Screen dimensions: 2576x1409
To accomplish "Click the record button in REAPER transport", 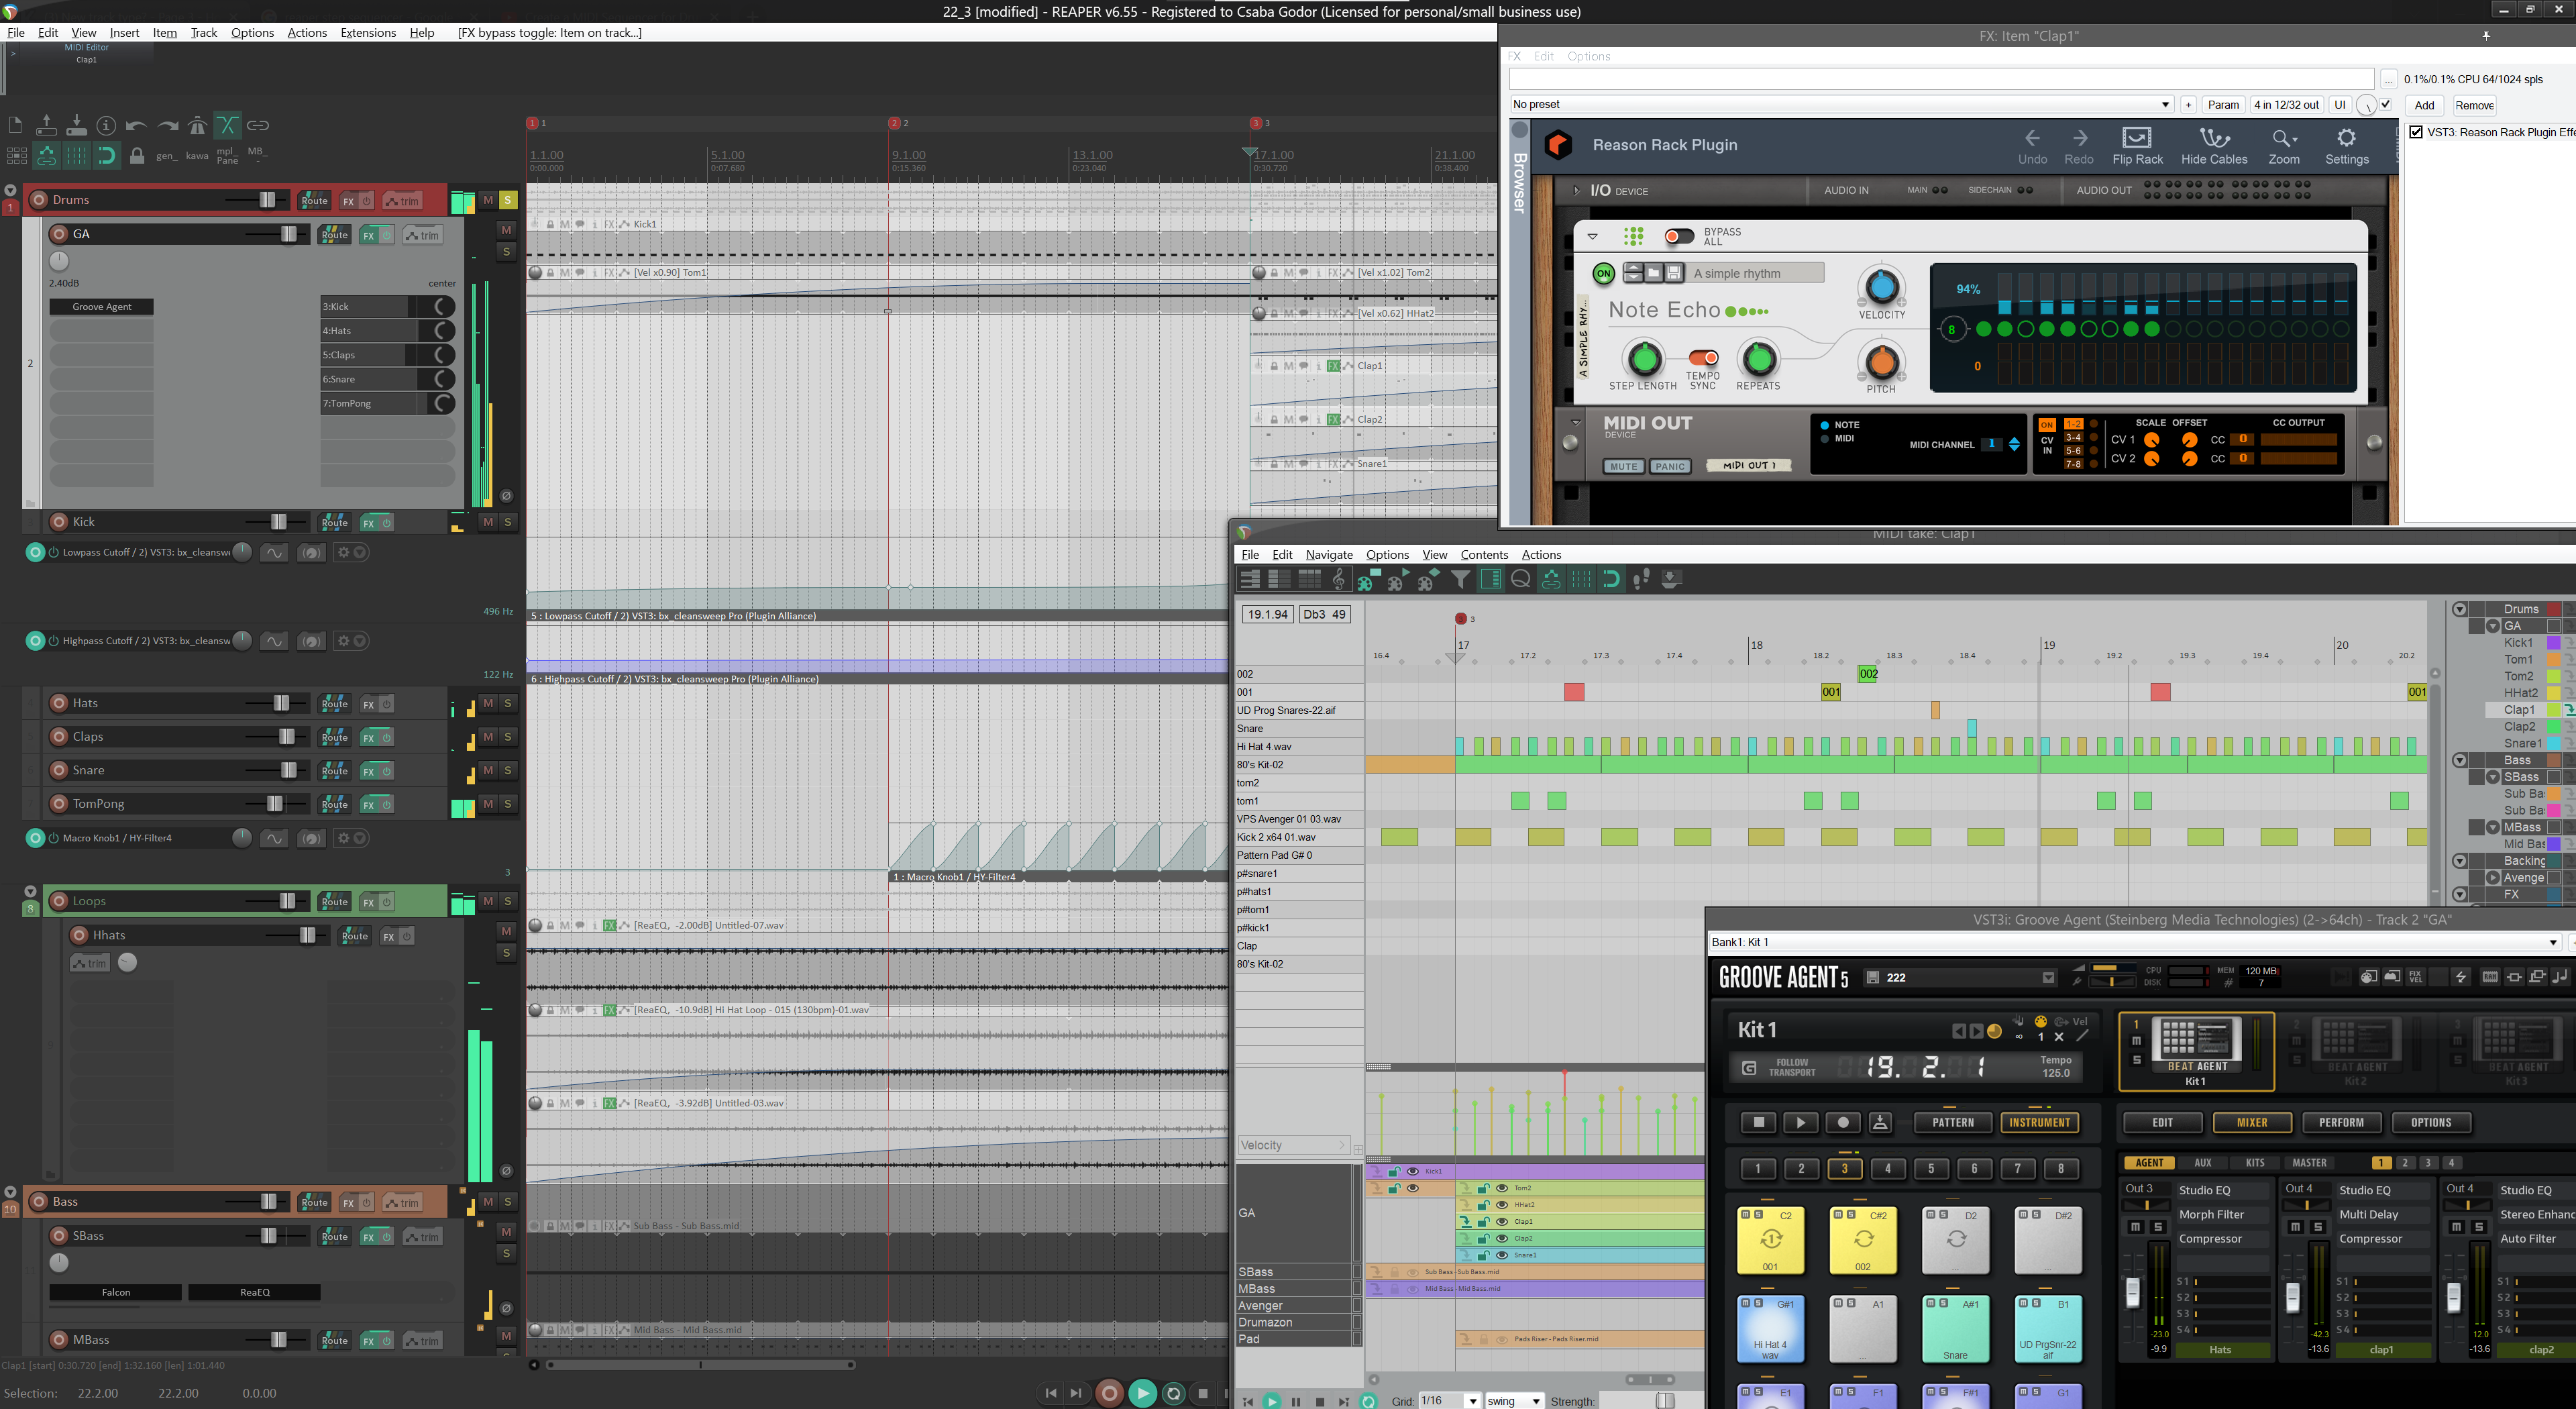I will pos(1109,1393).
